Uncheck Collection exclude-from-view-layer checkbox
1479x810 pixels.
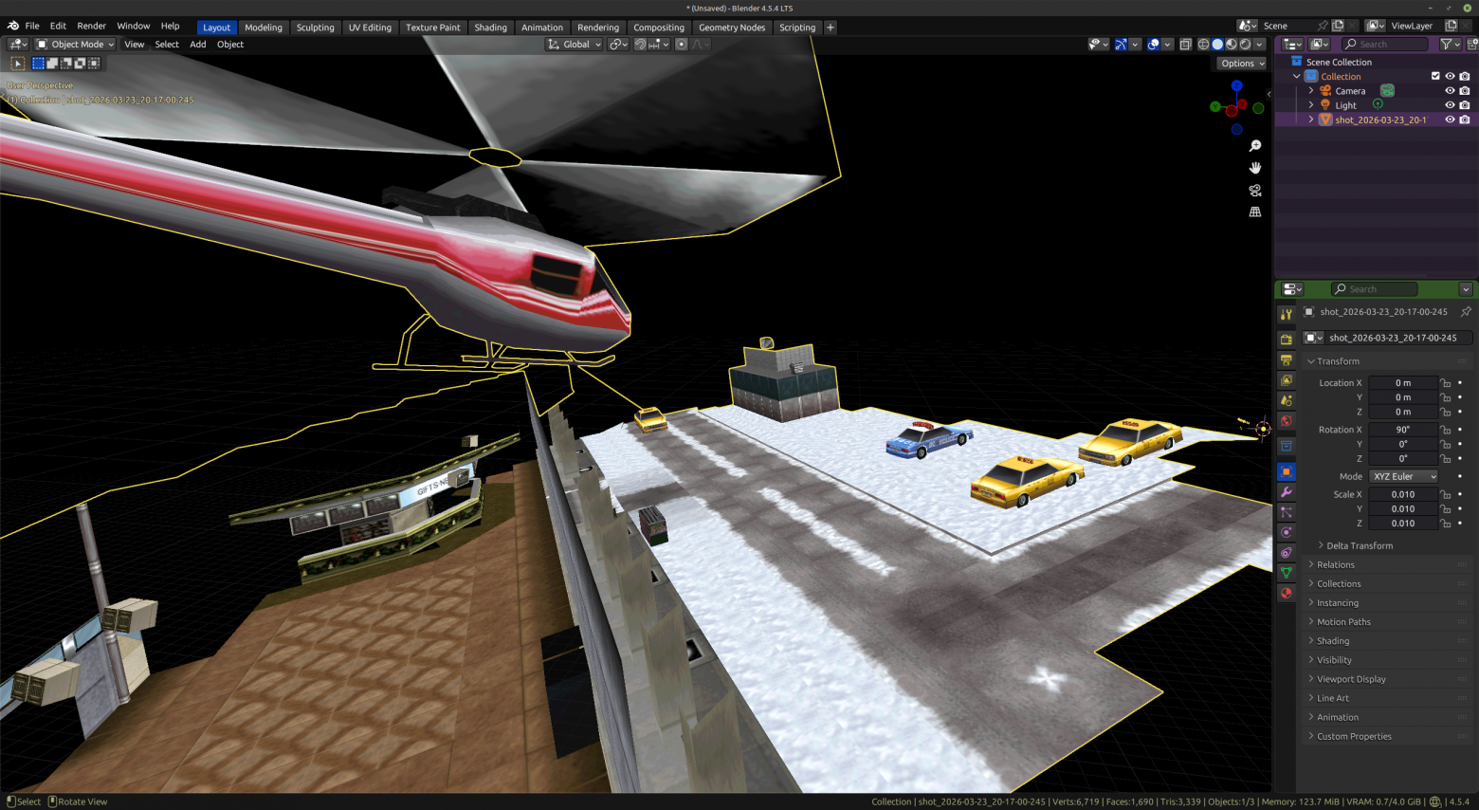[x=1435, y=77]
